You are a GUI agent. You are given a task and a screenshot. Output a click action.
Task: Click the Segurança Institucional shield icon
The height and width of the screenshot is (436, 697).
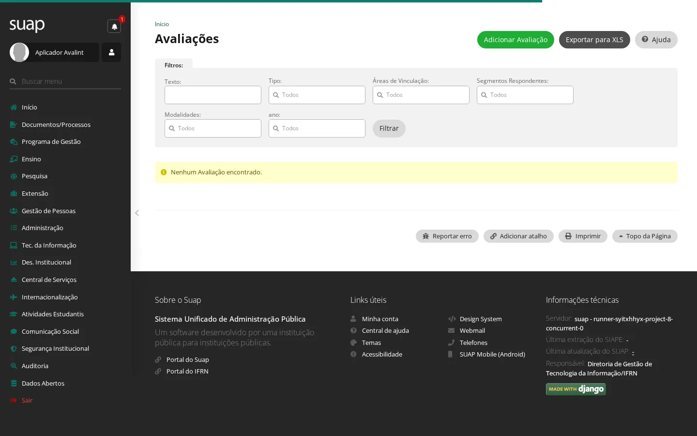point(14,349)
